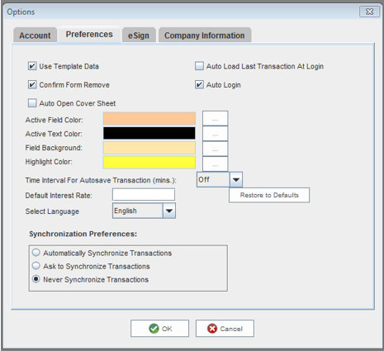Screen dimensions: 384x351
Task: Click the 'Options' dialog title text
Action: point(21,12)
